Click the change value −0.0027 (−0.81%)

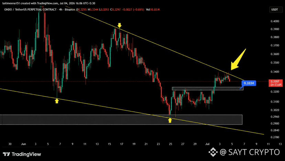point(133,9)
